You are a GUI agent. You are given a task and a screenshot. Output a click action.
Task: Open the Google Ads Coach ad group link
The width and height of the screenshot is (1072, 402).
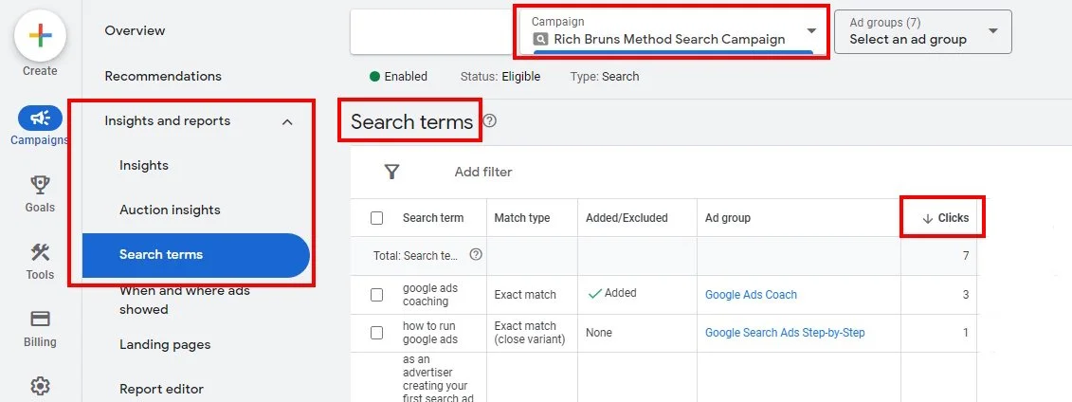coord(751,295)
